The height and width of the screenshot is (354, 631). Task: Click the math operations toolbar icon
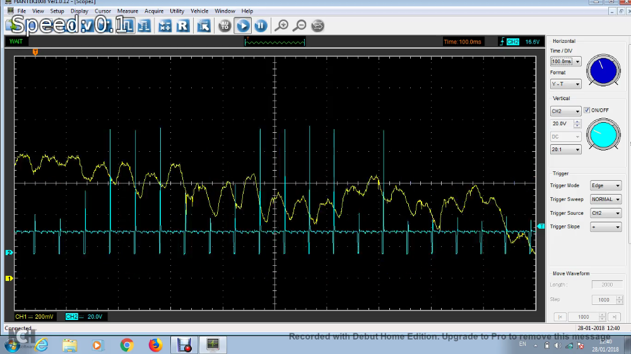tap(165, 26)
